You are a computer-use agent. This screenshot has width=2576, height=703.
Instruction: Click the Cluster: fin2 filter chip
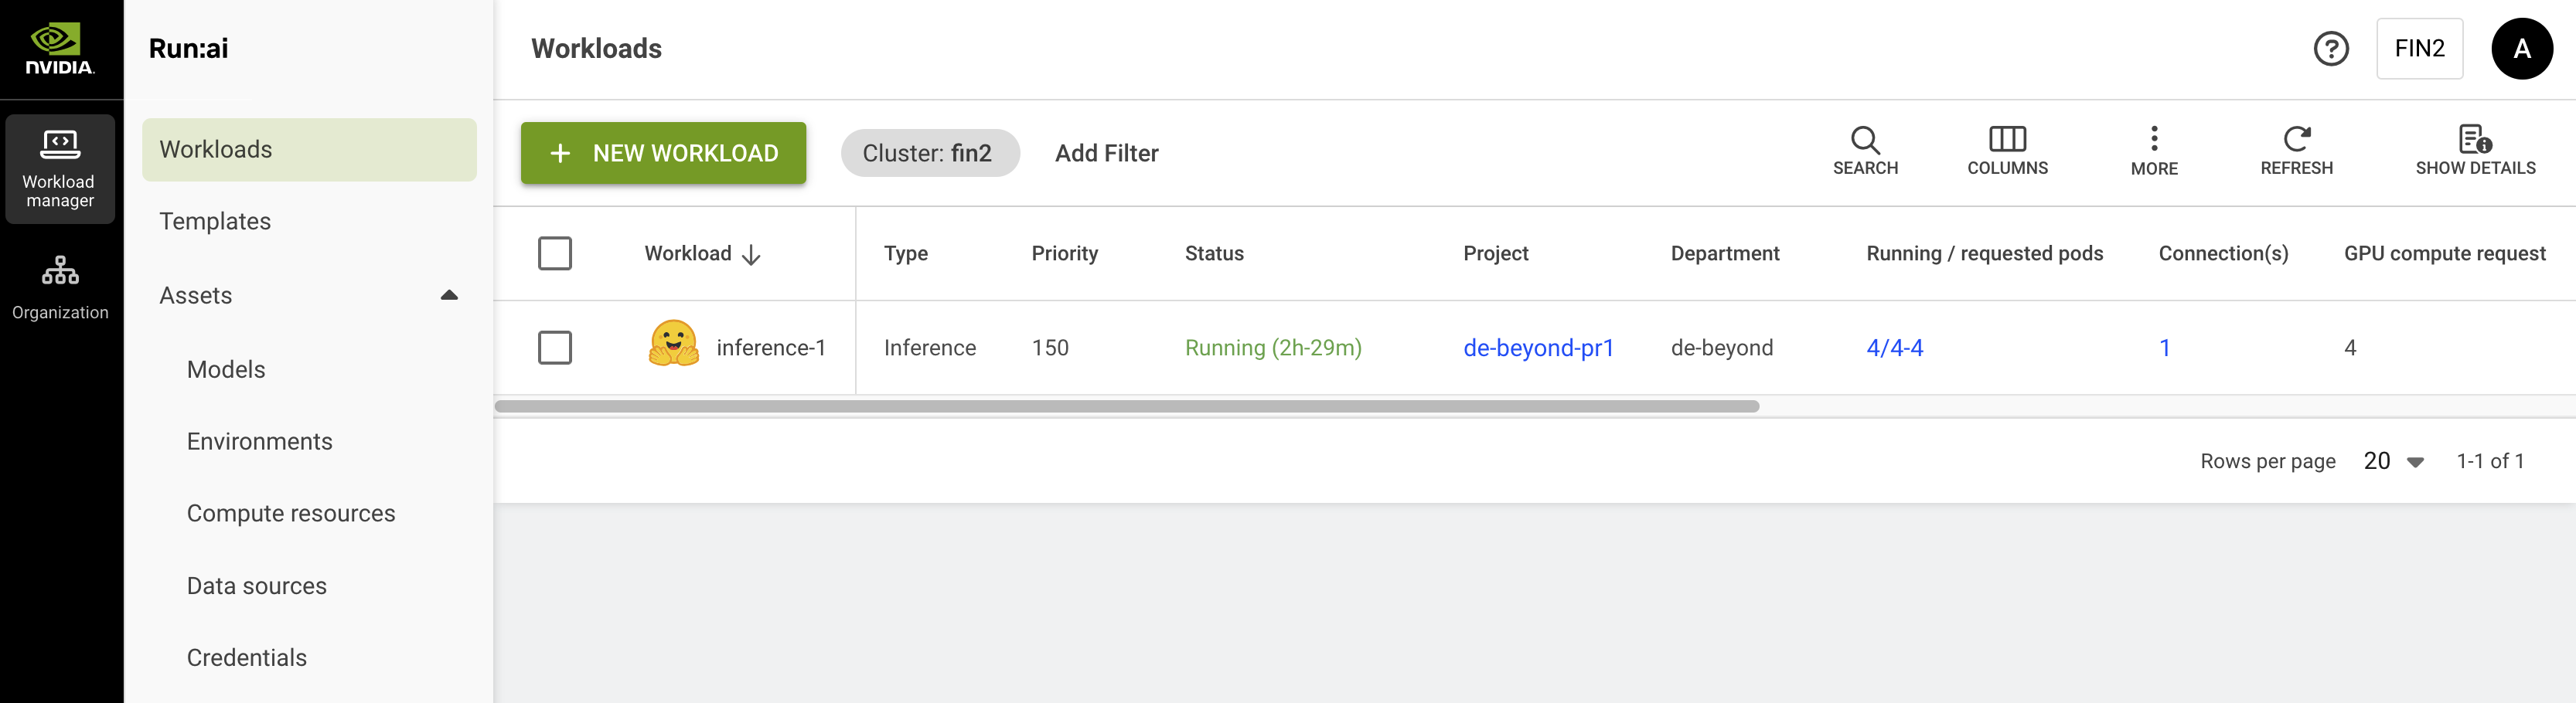pos(930,153)
